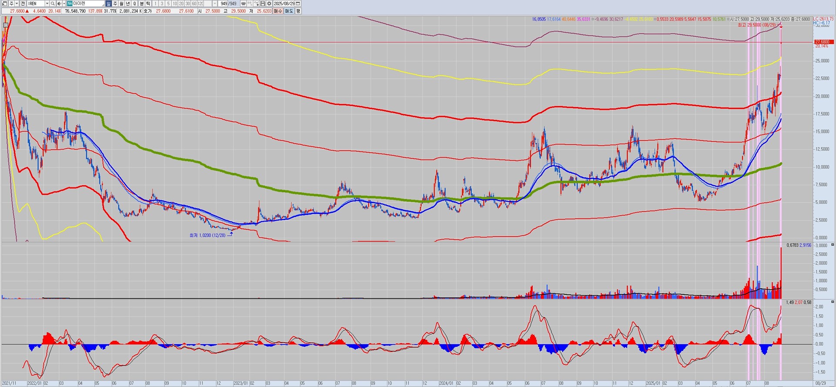This screenshot has height=387, width=836.
Task: Click the 2.9156 volume indicator value
Action: coord(806,245)
